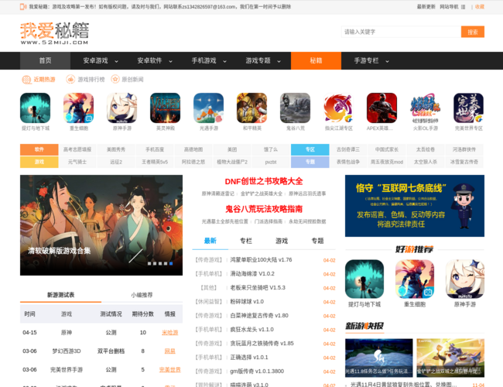Screen dimensions: 503x387
Task: Go to the 秘籍 navigation menu item
Action: tap(316, 60)
